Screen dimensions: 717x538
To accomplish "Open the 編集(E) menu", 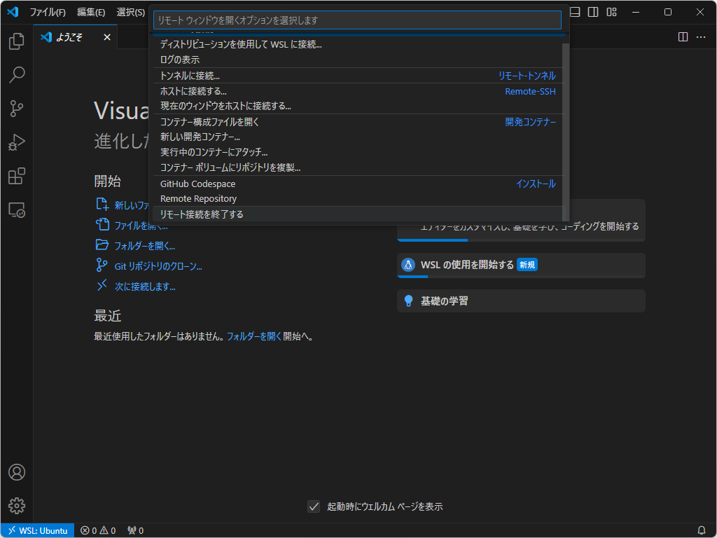I will pyautogui.click(x=91, y=13).
